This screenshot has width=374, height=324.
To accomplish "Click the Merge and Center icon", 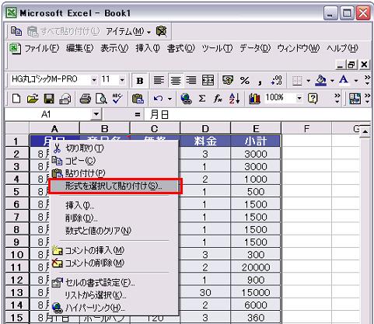I will tap(208, 80).
